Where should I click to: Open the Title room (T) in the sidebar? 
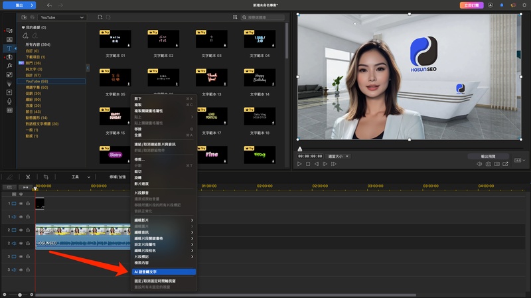pyautogui.click(x=9, y=48)
